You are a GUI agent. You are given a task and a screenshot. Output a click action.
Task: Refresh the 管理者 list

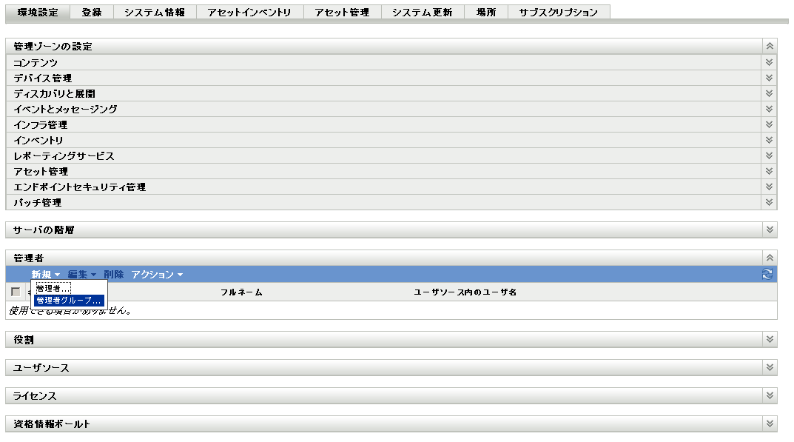tap(768, 273)
